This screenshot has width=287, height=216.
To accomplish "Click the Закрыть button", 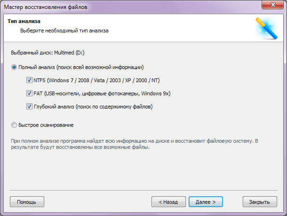I will pos(260,202).
